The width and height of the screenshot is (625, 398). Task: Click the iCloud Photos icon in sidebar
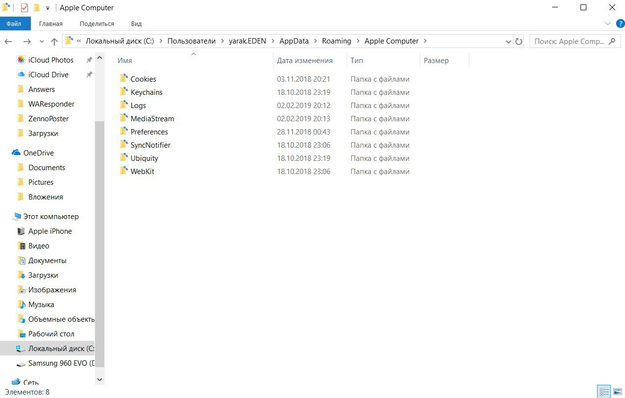pos(21,60)
